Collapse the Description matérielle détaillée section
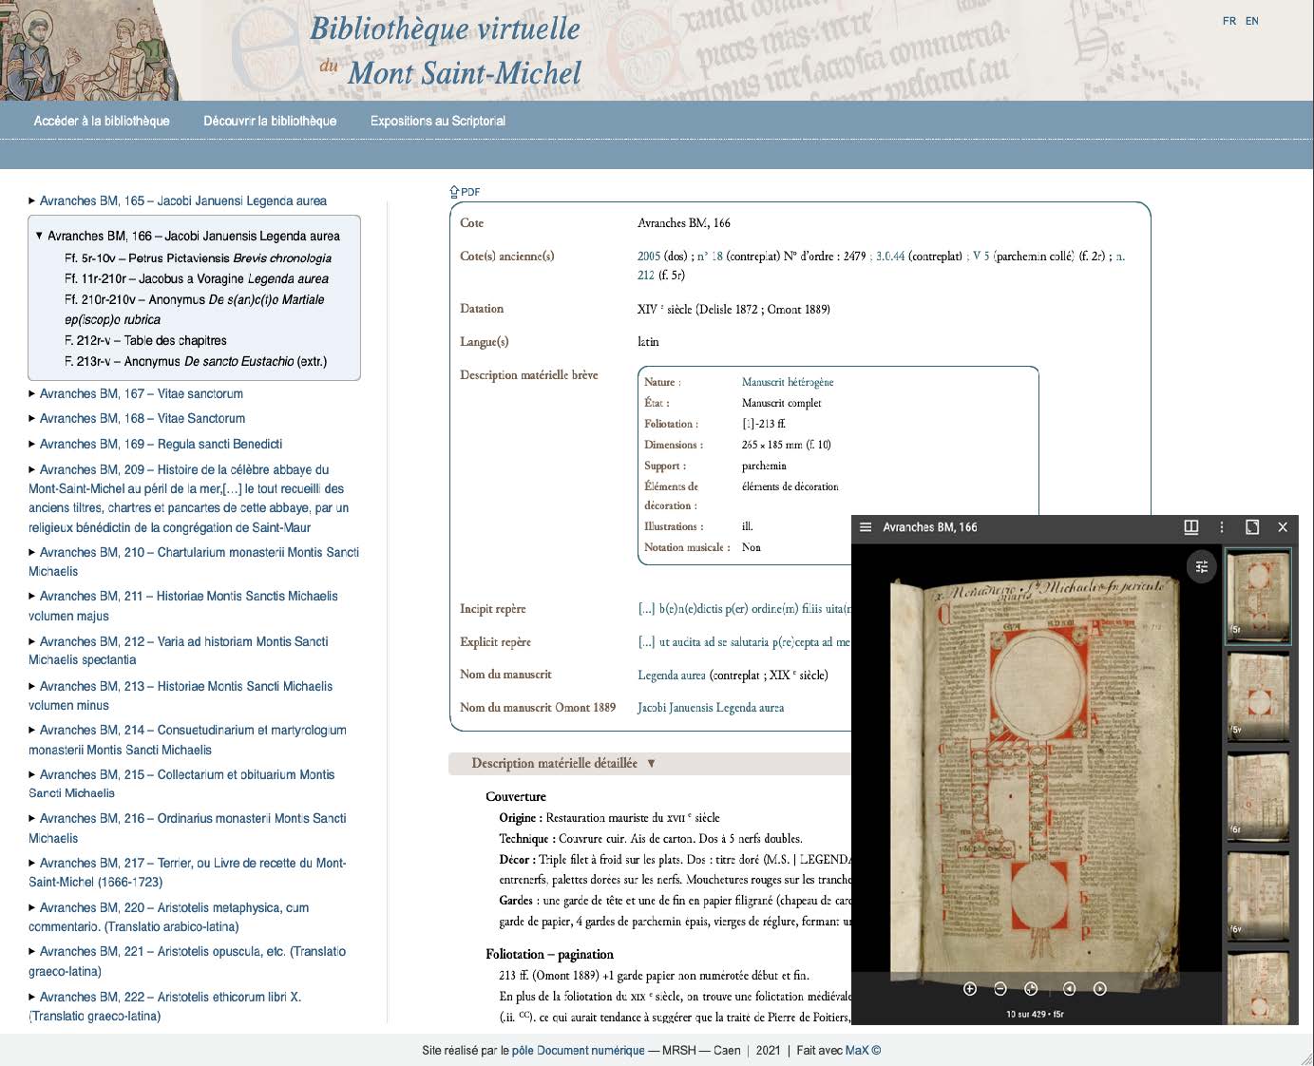The width and height of the screenshot is (1314, 1066). 651,763
